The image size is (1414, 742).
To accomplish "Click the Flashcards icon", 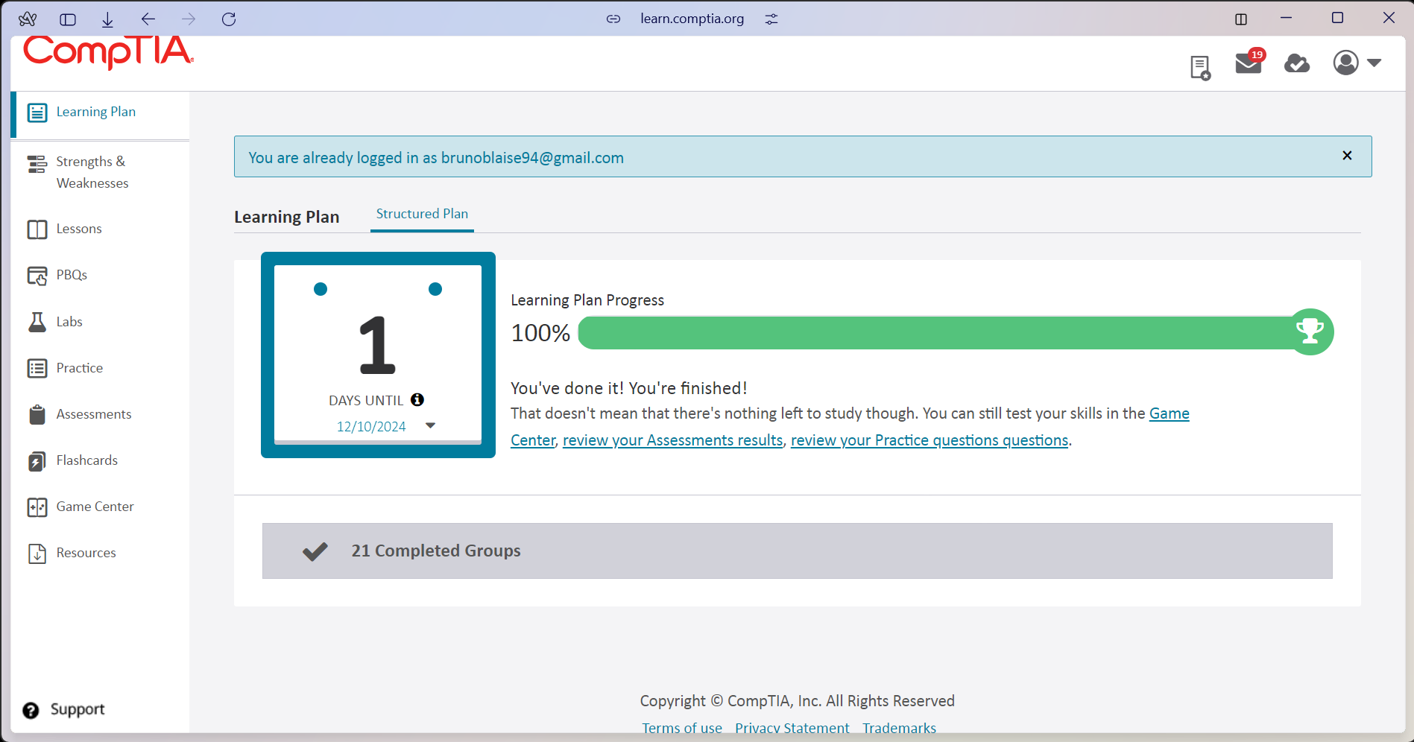I will coord(37,461).
